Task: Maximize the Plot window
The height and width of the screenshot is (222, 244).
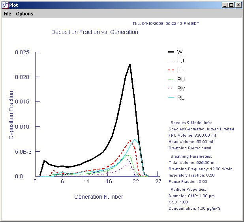Action: tap(232, 5)
